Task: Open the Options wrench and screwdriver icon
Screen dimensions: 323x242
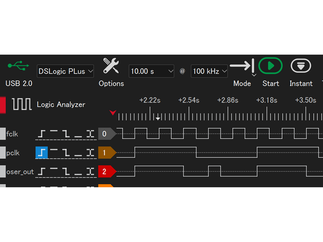Action: point(111,66)
